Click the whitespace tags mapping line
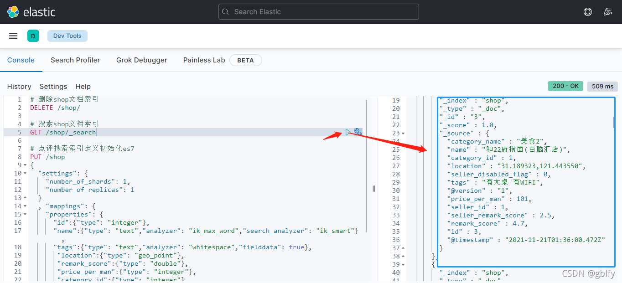This screenshot has width=622, height=283. point(182,247)
